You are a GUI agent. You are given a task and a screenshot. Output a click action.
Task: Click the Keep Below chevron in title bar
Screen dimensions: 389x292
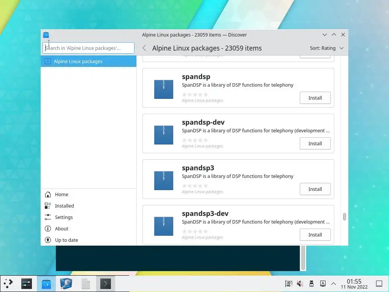click(x=324, y=35)
